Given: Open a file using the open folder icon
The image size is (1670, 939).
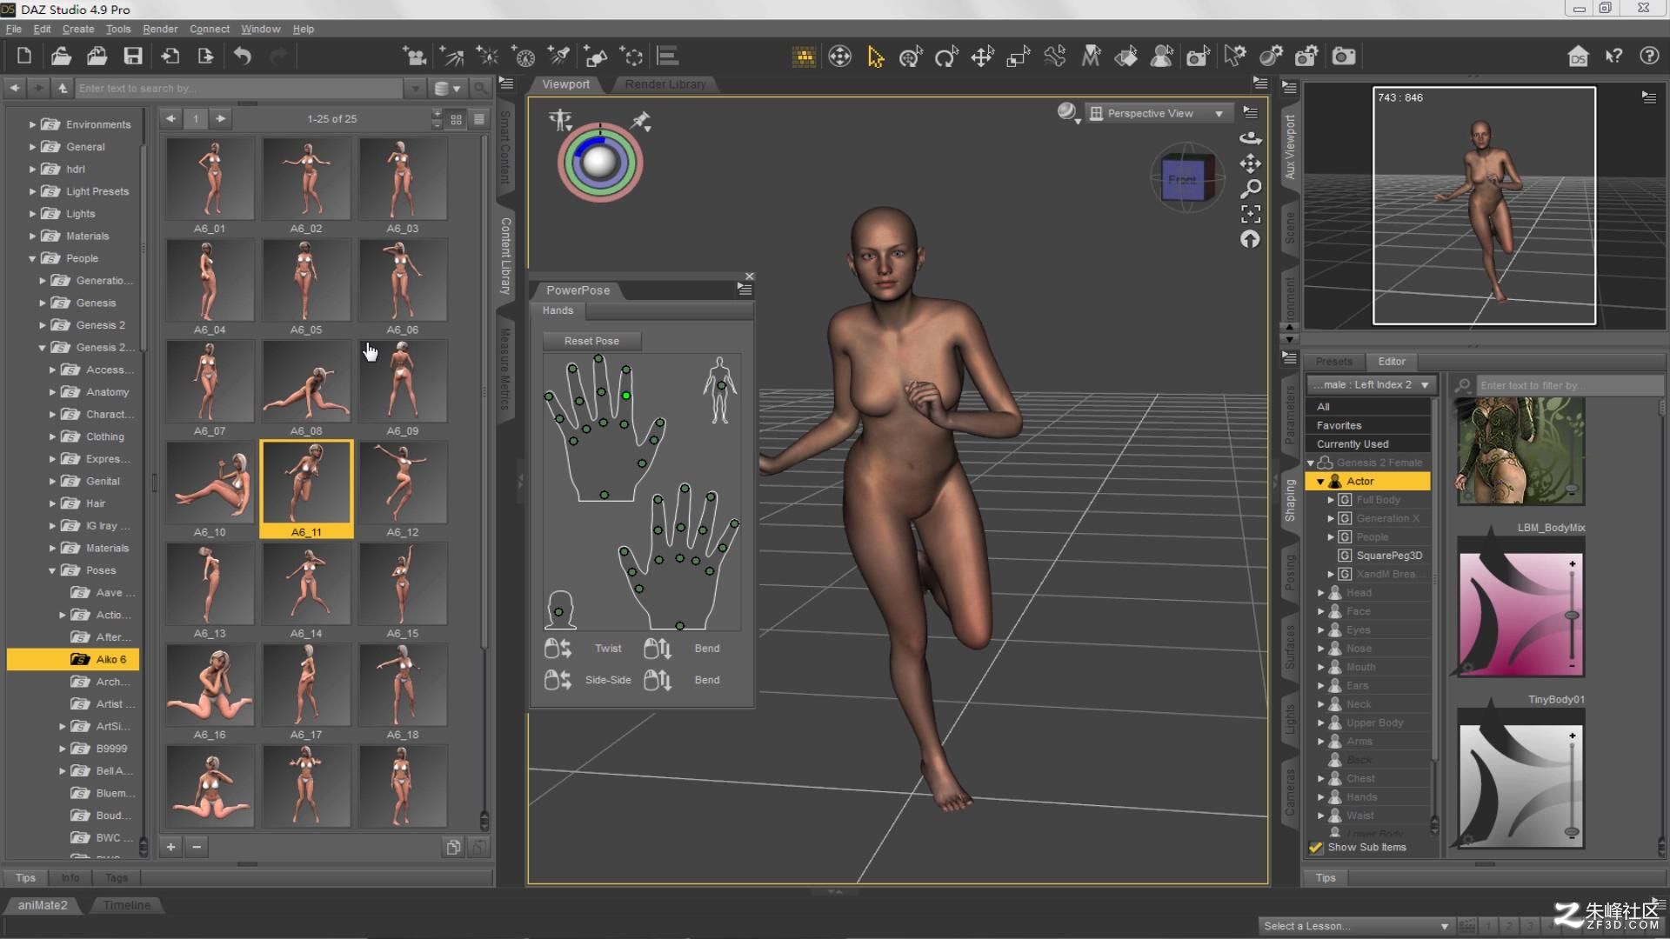Looking at the screenshot, I should [60, 57].
